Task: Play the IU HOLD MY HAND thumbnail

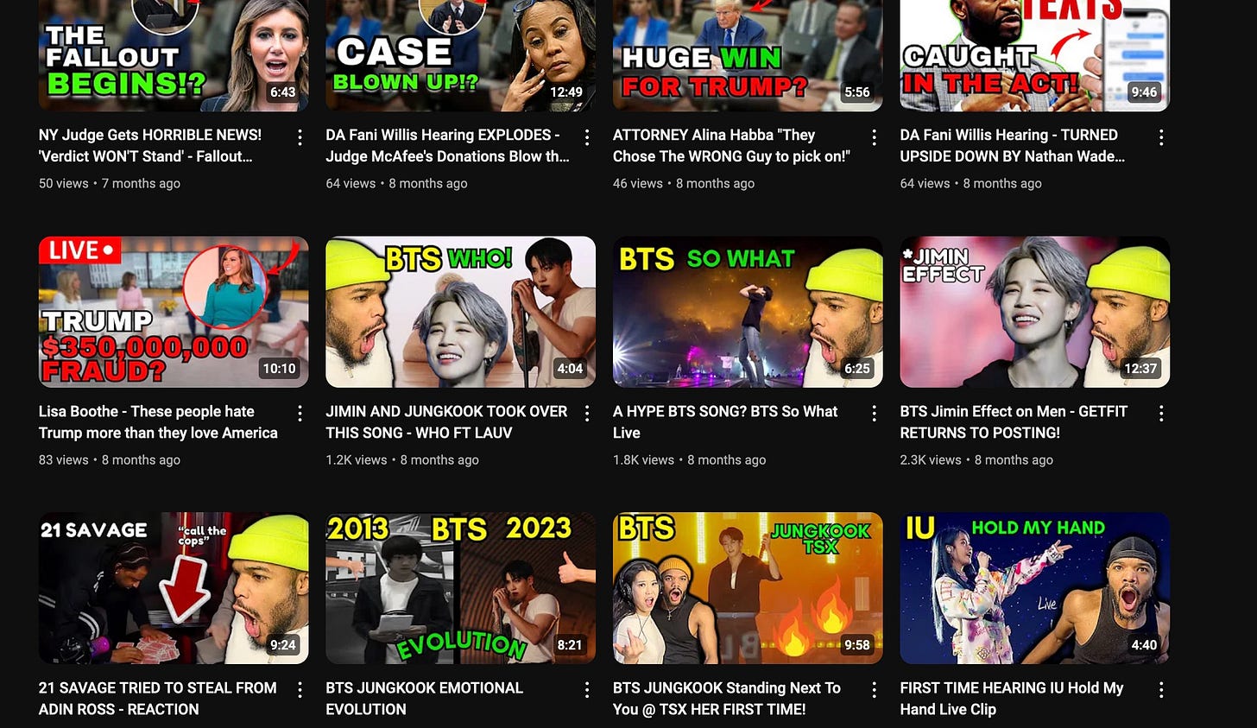Action: 1034,588
